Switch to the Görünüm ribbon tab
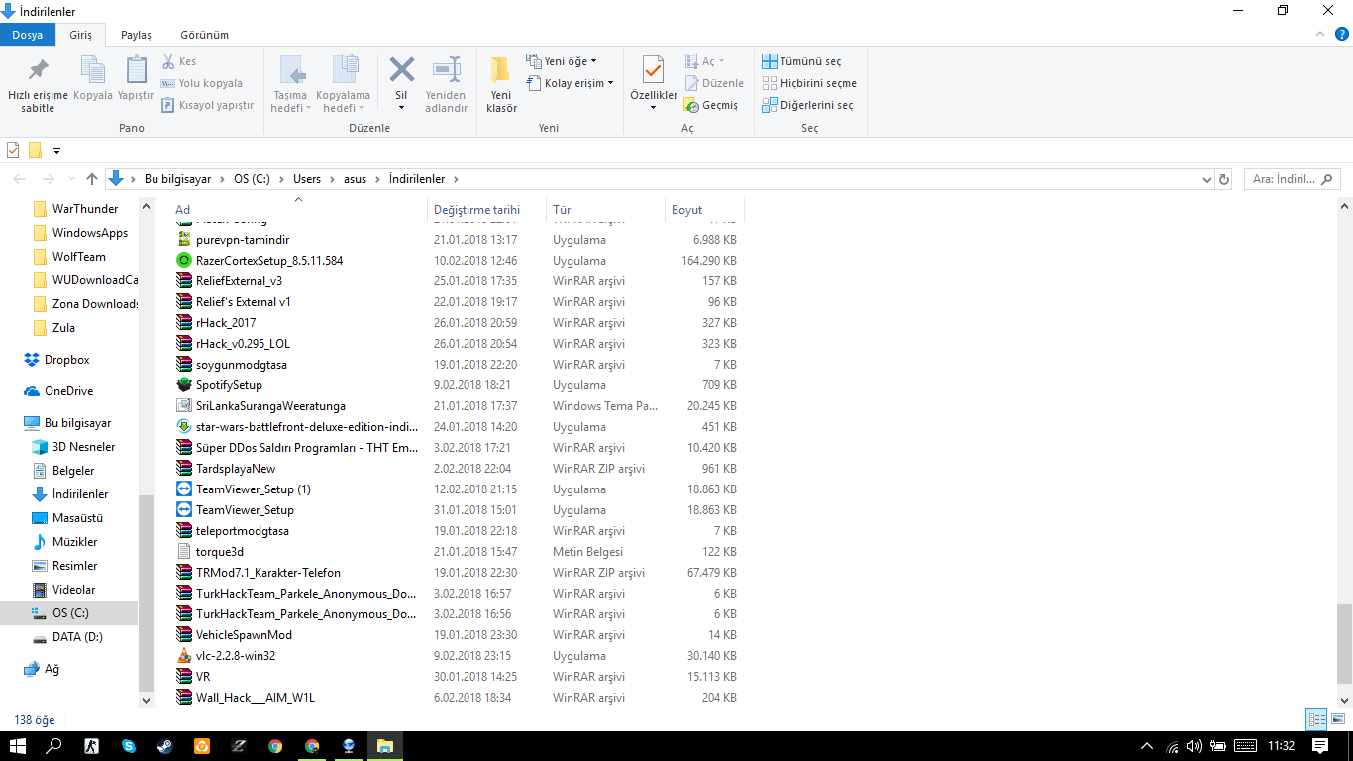Image resolution: width=1353 pixels, height=761 pixels. click(204, 35)
